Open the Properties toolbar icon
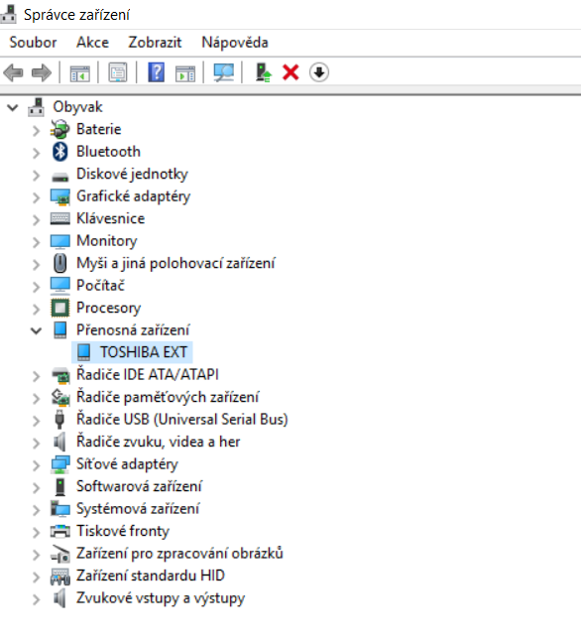The width and height of the screenshot is (581, 641). coord(118,72)
